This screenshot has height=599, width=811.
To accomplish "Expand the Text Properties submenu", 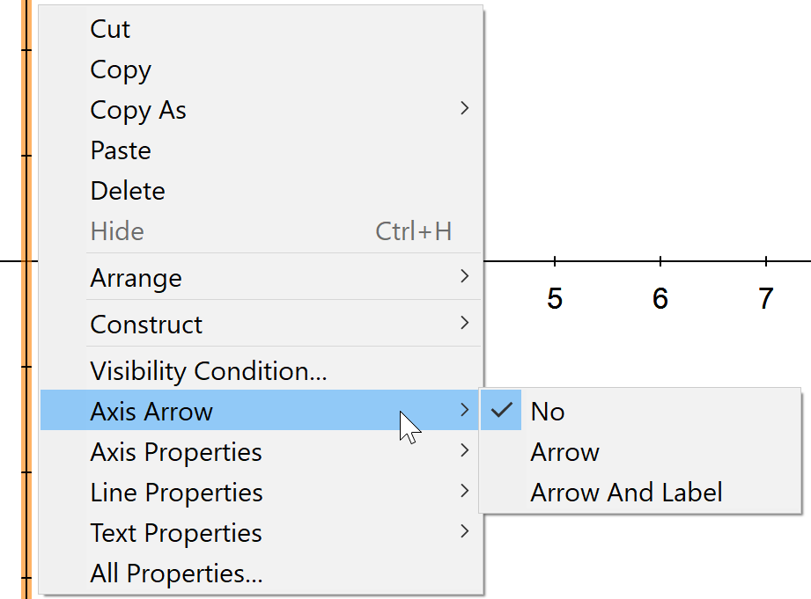I will (176, 533).
